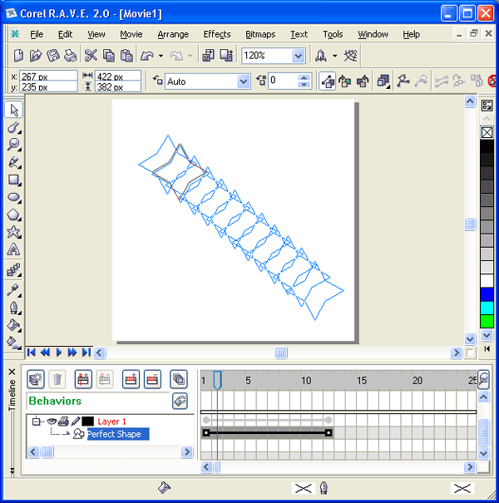Step back one frame
Screen dimensions: 499x503
[45, 353]
